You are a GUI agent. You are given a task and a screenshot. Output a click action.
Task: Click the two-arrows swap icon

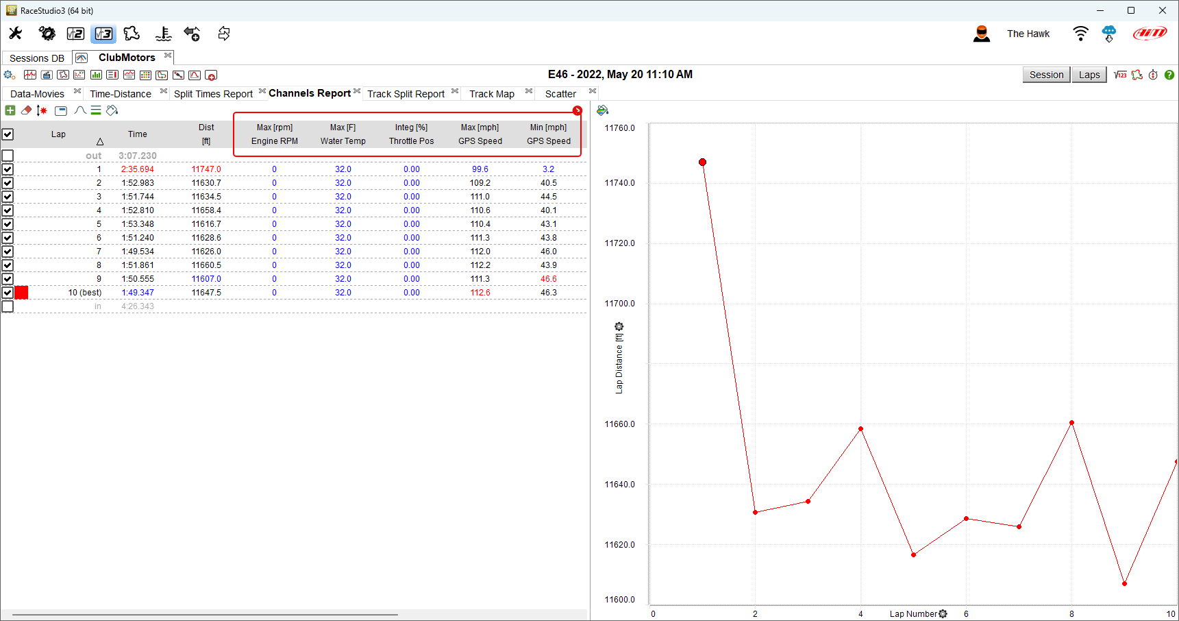224,34
